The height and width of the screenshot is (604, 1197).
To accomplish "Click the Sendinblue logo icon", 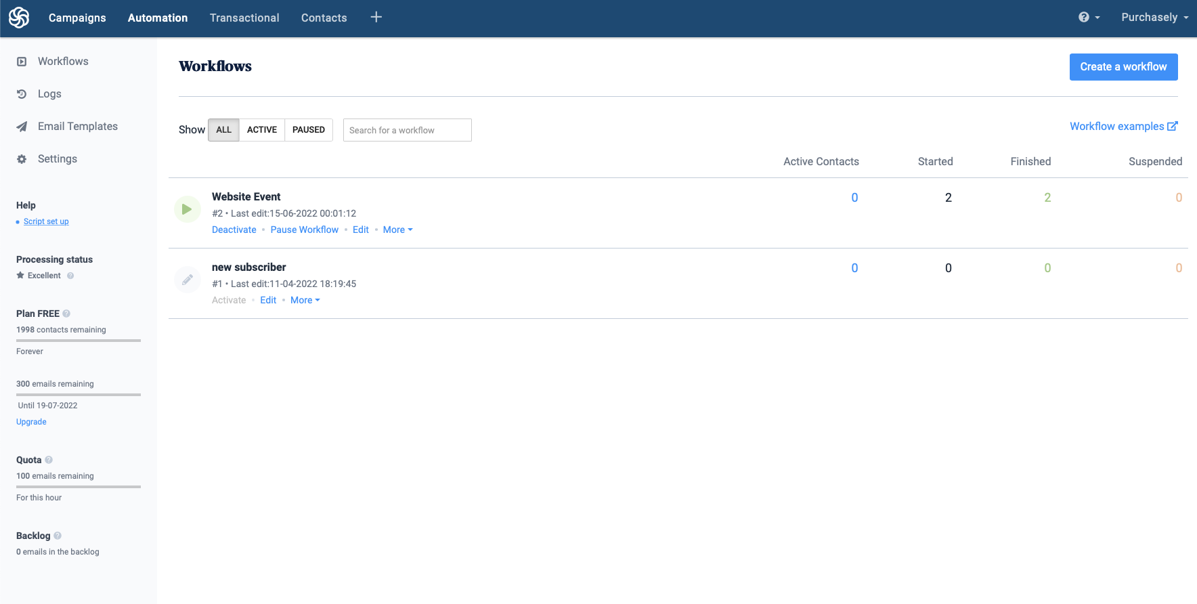I will coord(19,18).
